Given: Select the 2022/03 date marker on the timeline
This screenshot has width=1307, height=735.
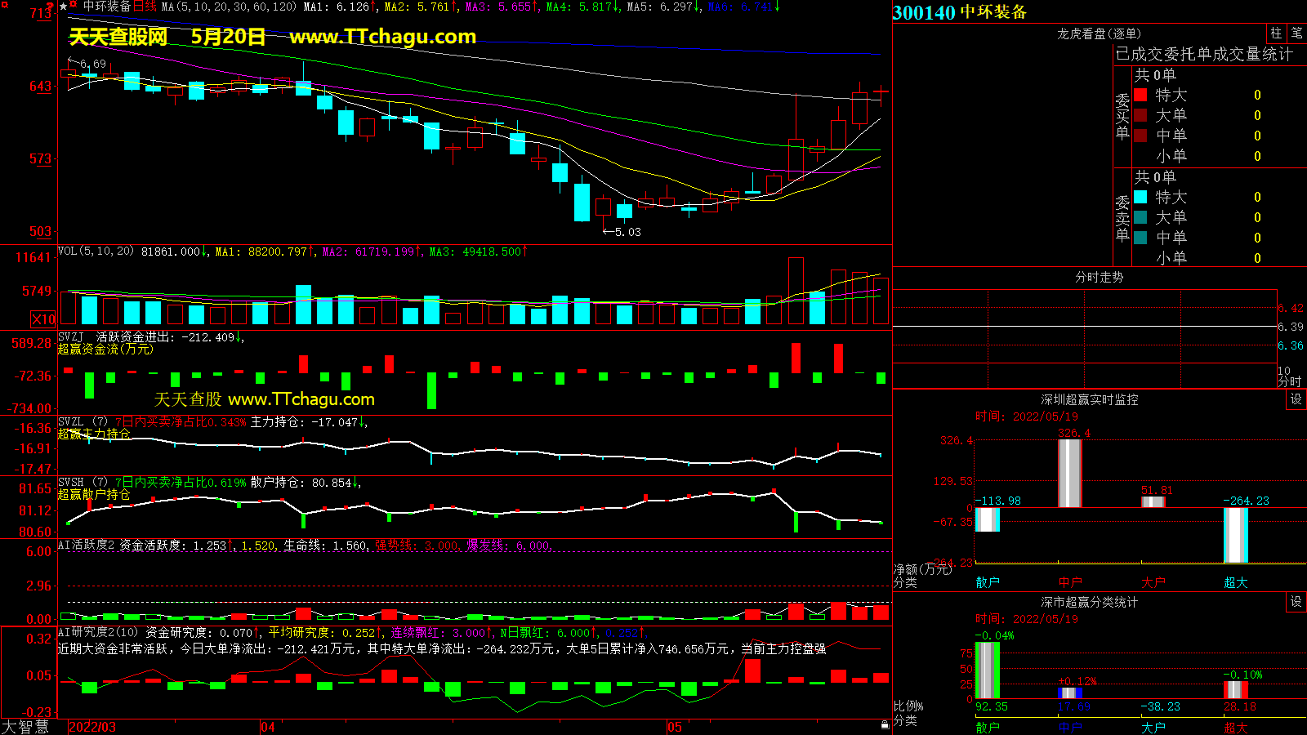Looking at the screenshot, I should [91, 727].
